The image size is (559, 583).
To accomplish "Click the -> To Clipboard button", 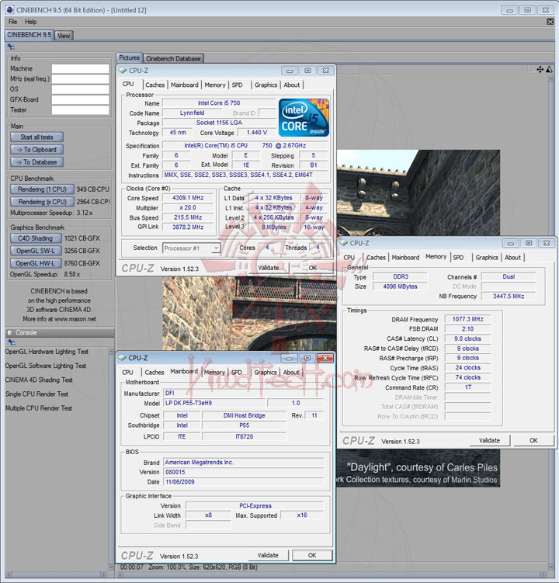I will pos(36,150).
